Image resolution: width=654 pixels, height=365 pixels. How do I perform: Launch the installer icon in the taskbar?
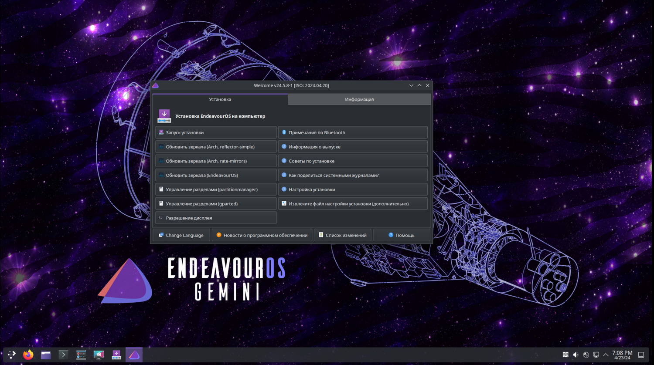pos(116,355)
